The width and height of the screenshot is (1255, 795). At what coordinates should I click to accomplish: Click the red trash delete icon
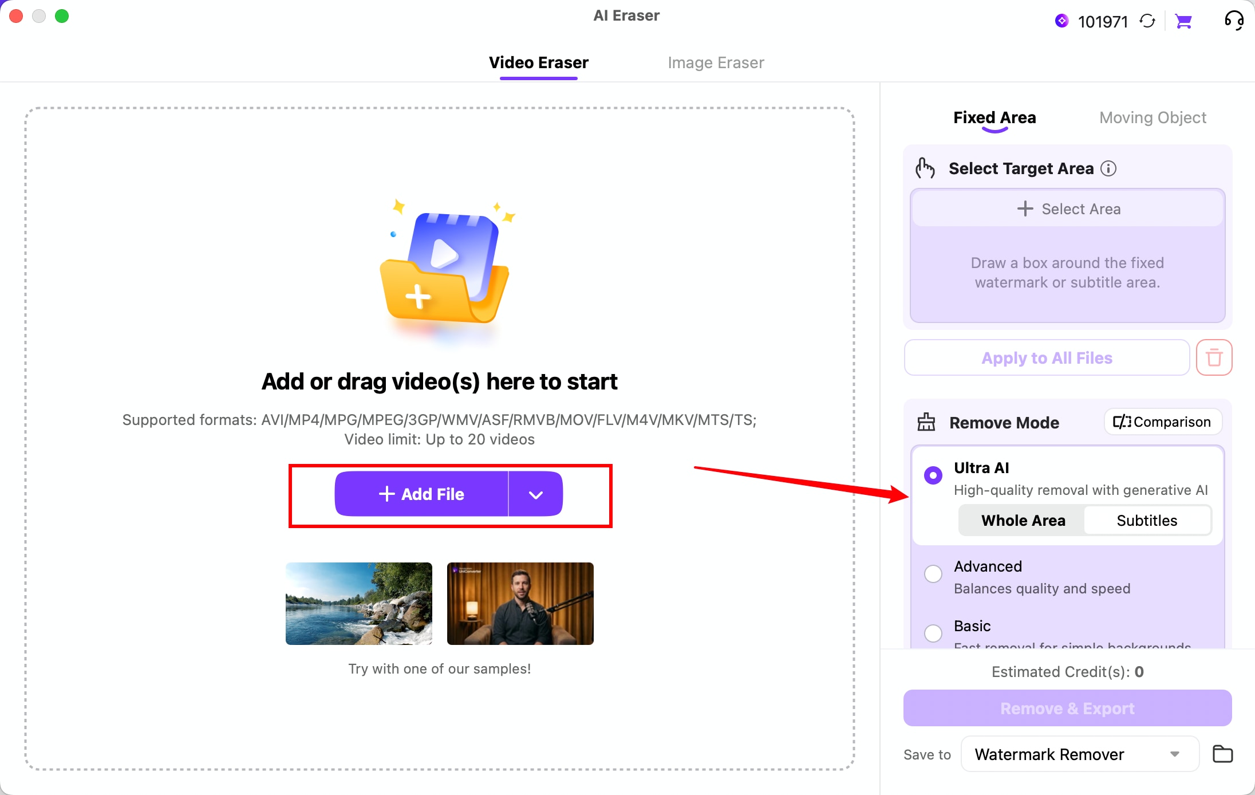coord(1214,358)
